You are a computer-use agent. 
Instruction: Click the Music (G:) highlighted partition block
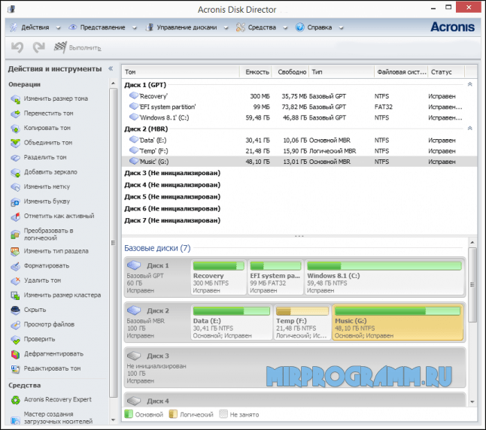pos(398,322)
